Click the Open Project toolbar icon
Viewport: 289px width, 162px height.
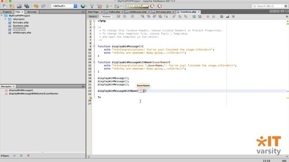point(19,6)
